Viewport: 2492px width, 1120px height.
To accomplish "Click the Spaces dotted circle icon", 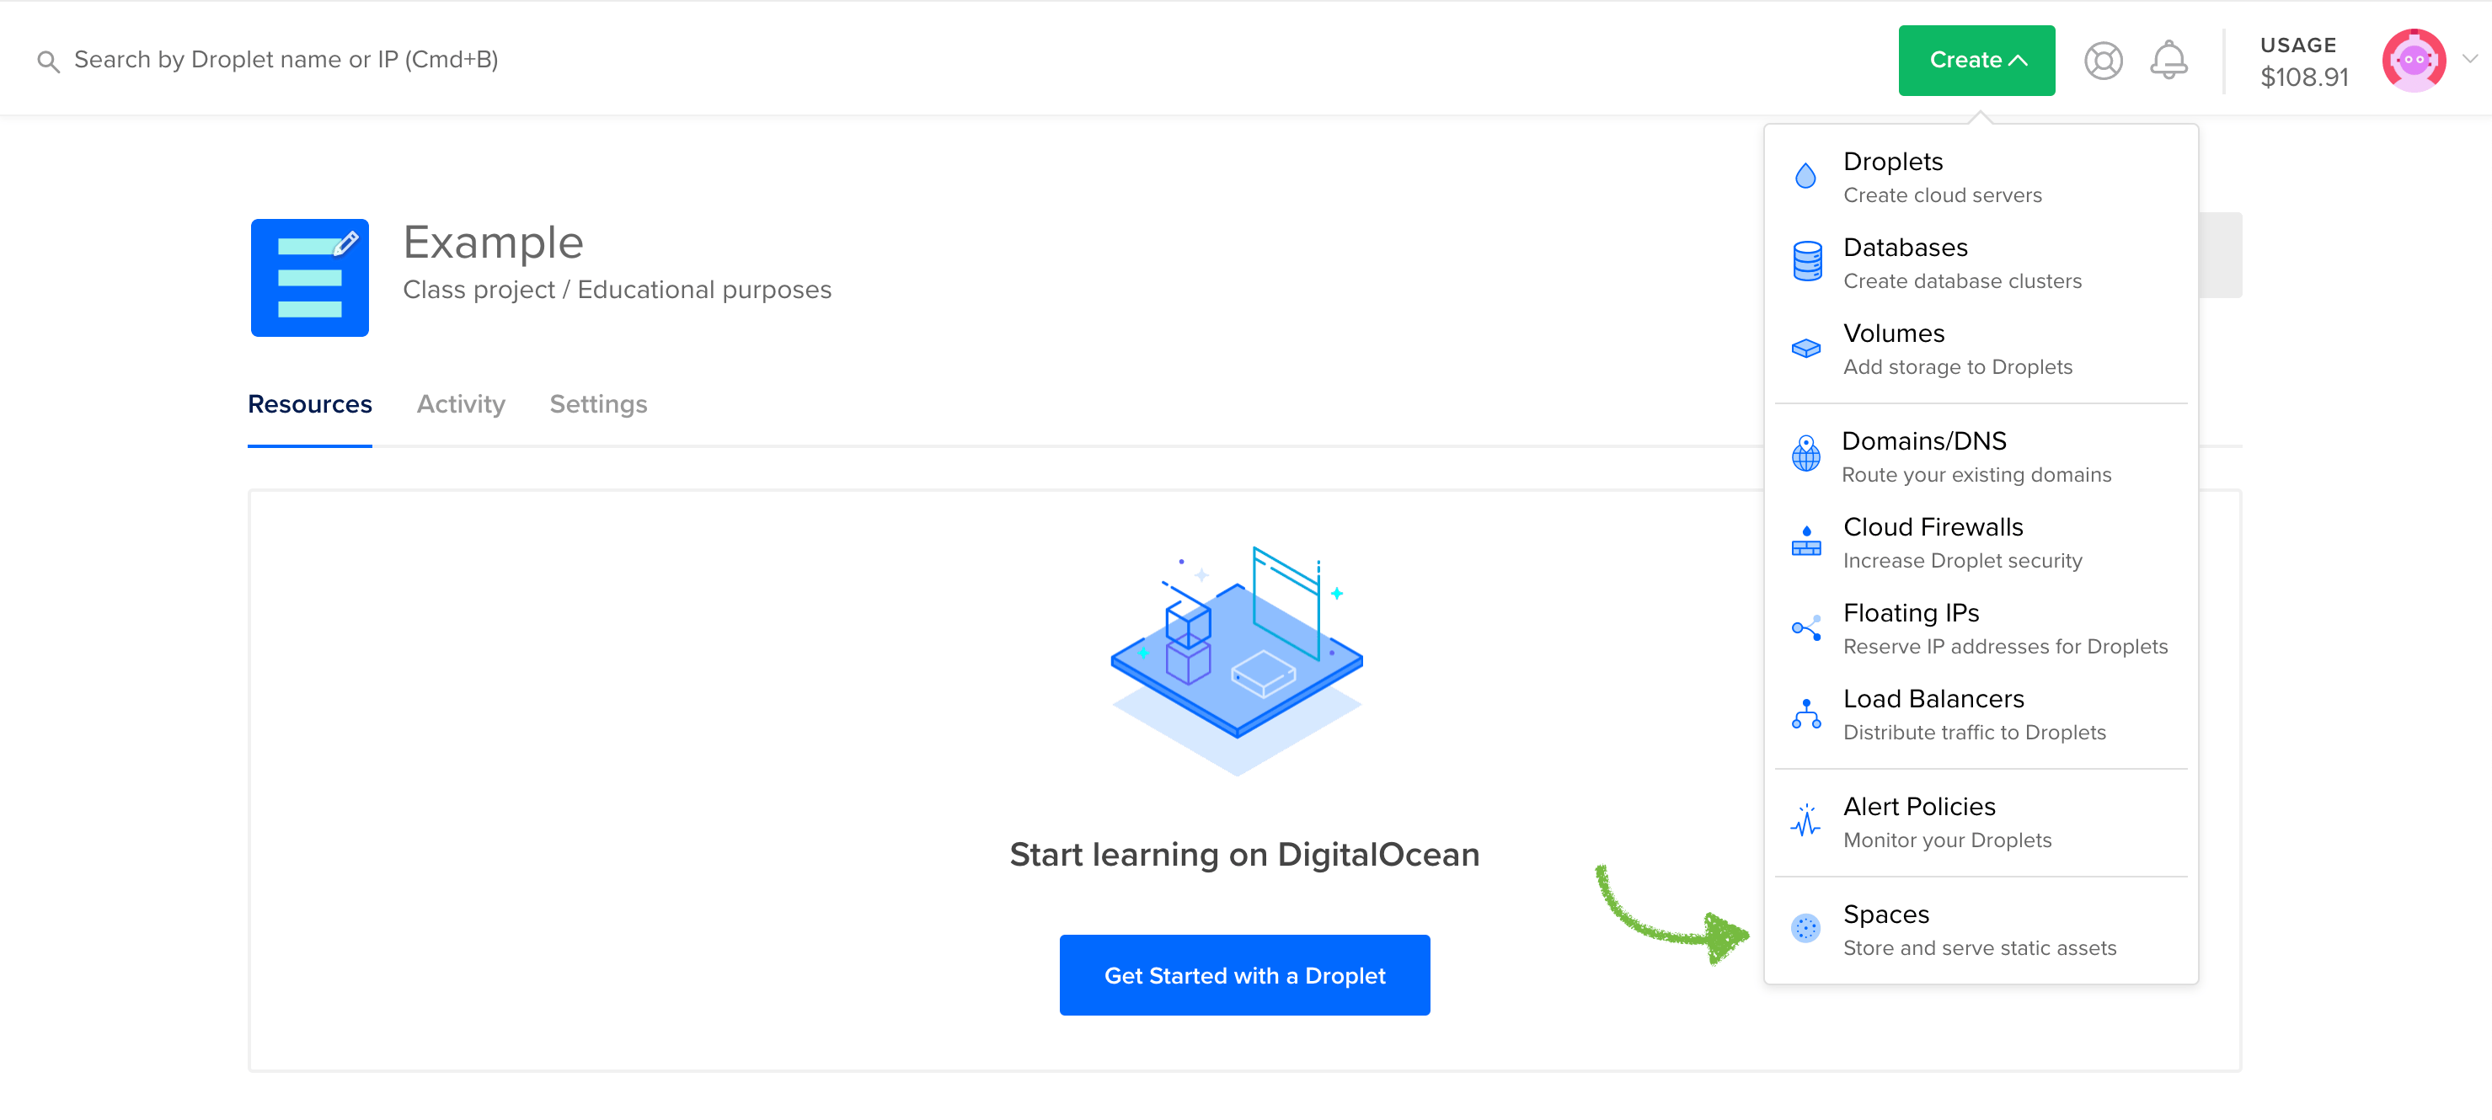I will [1805, 929].
